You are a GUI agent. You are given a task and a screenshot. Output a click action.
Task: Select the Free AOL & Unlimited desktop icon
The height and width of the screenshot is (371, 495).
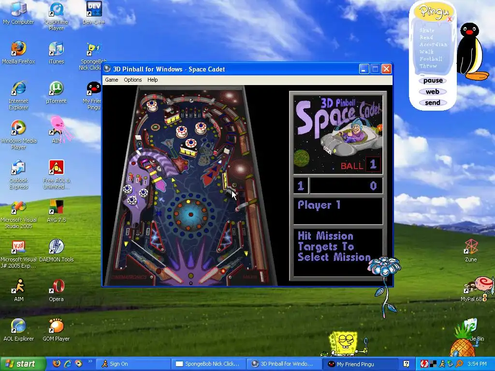coord(56,175)
